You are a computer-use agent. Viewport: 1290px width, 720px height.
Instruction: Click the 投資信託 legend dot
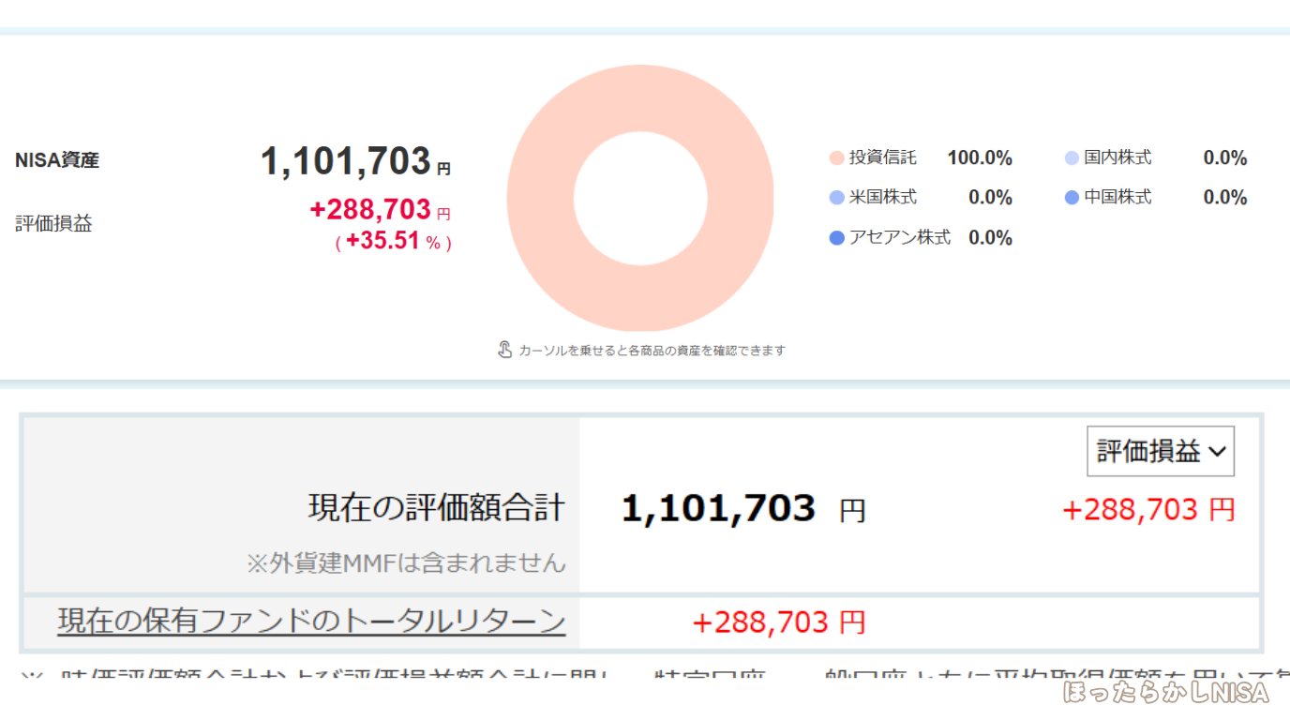tap(837, 158)
